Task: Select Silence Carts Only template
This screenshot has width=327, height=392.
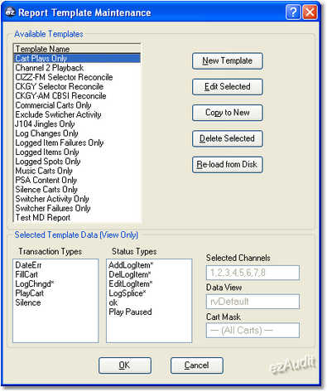Action: 77,190
